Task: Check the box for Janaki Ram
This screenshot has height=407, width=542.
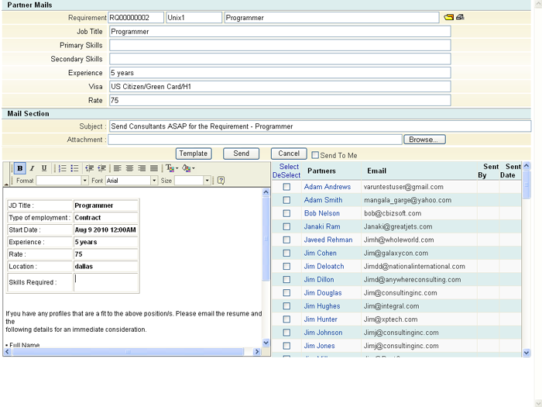Action: pos(286,226)
